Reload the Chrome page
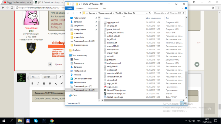Image resolution: width=221 pixels, height=124 pixels. click(12, 8)
